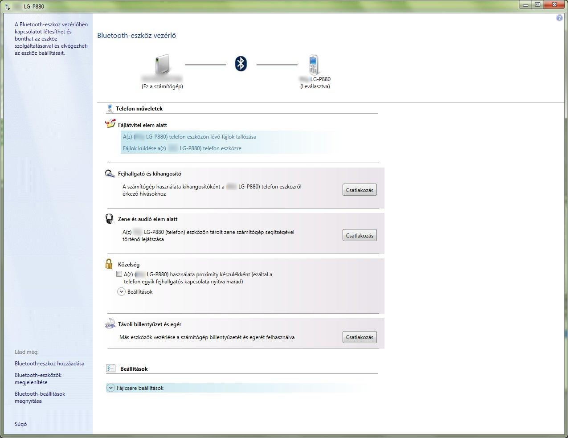Minimize the LG-P880 window

click(x=527, y=5)
